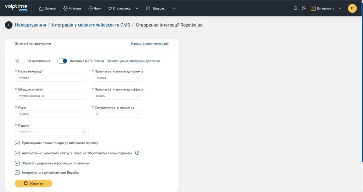The height and width of the screenshot is (192, 363).
Task: Go to the Налаштування breadcrumb
Action: 30,25
